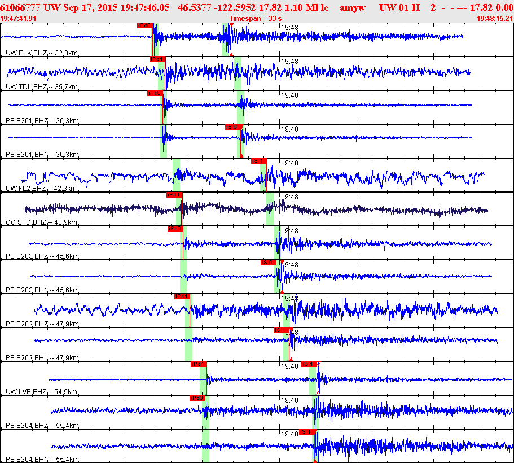Click the end time 19:48:15.21 label

[495, 19]
